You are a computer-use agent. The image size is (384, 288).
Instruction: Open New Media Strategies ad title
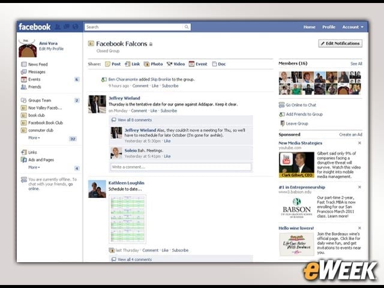click(x=300, y=143)
